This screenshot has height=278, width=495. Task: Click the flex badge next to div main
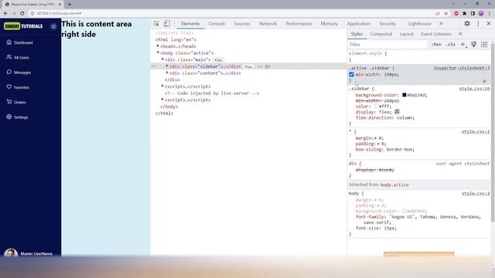(x=218, y=60)
